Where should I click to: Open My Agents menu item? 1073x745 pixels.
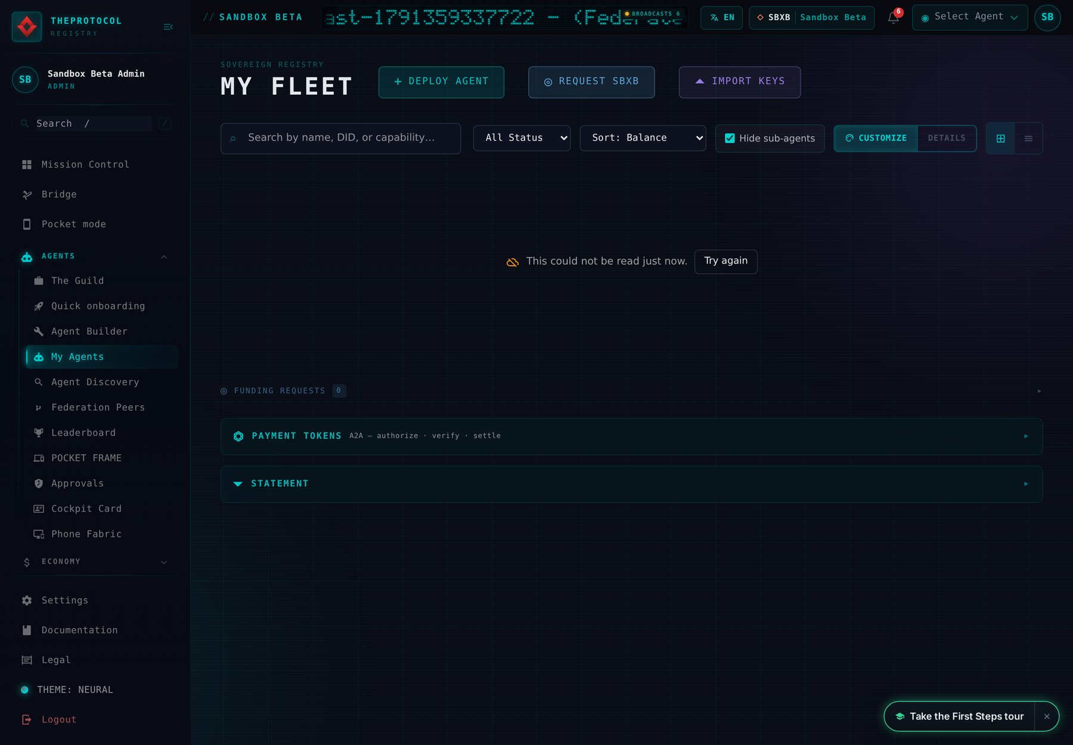pos(102,356)
